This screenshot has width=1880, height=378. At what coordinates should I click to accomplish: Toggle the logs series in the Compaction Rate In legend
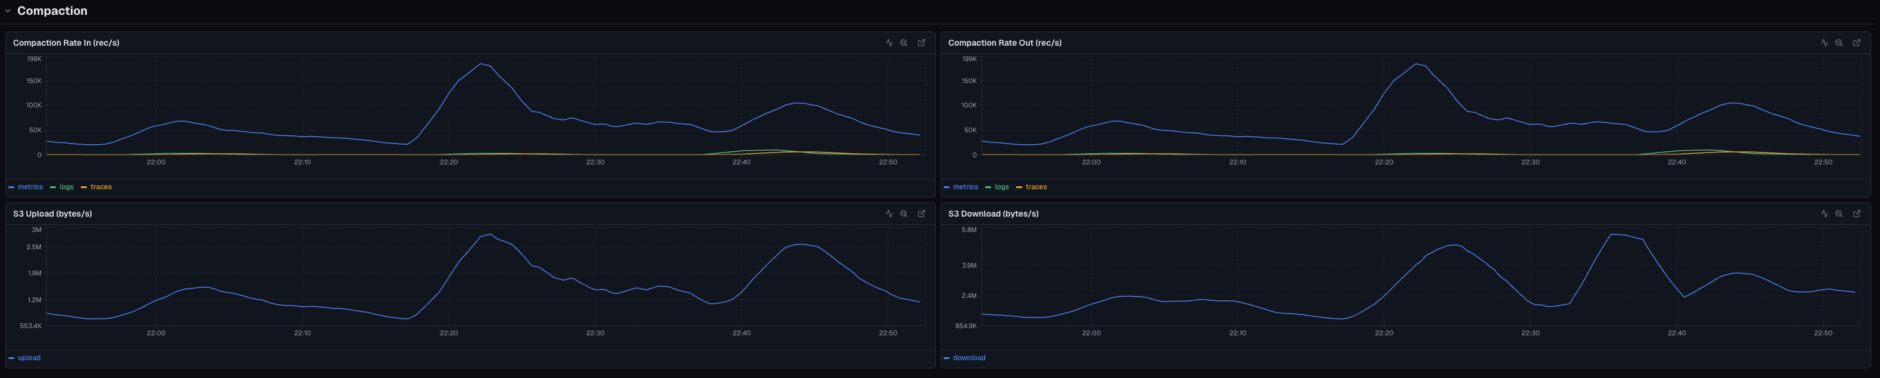point(67,187)
